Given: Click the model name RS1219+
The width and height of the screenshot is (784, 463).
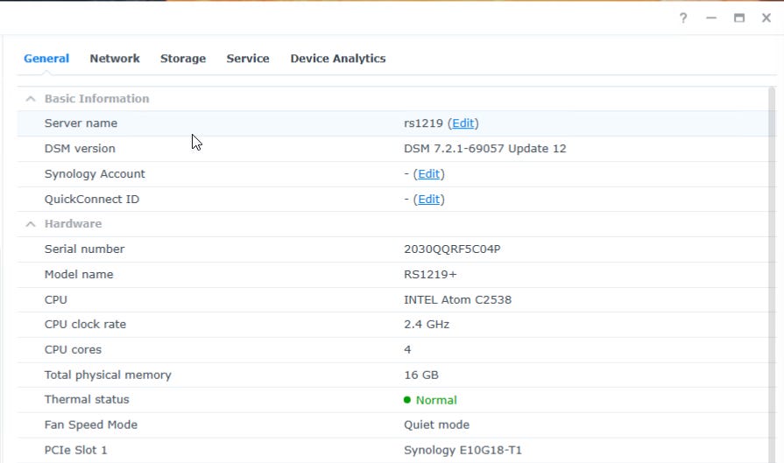Looking at the screenshot, I should 430,275.
